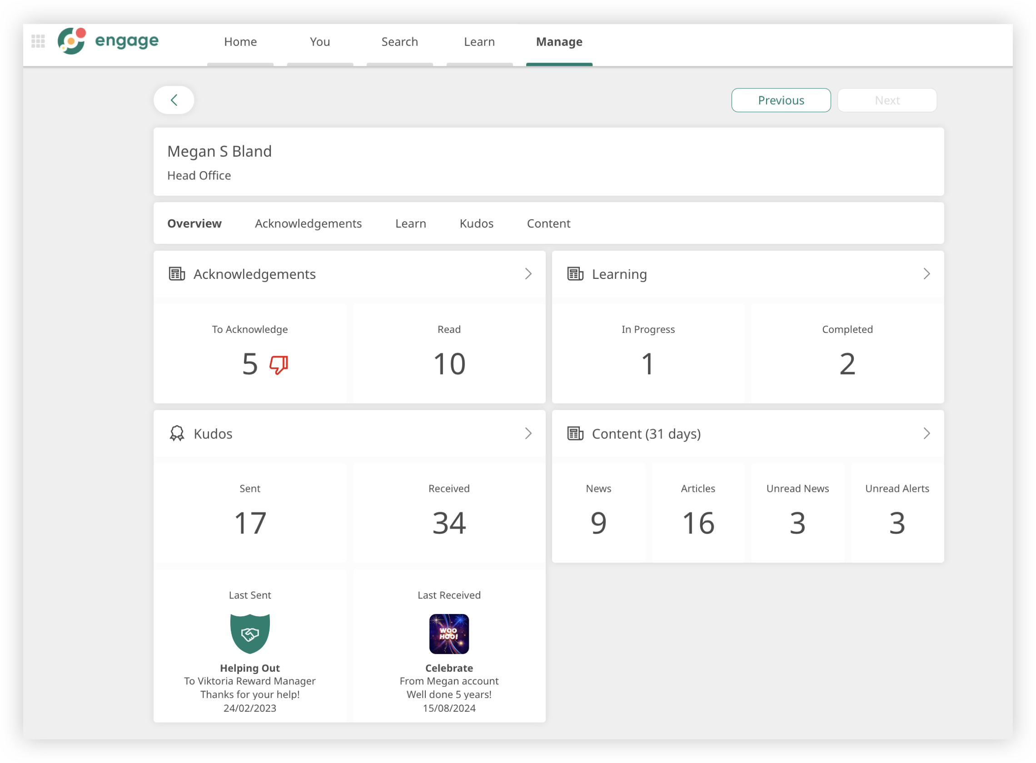Expand Content (31 days) panel chevron
The height and width of the screenshot is (763, 1036).
926,433
